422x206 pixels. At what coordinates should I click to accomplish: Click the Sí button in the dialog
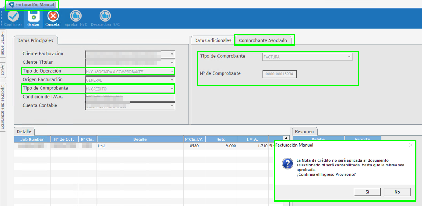coord(367,192)
